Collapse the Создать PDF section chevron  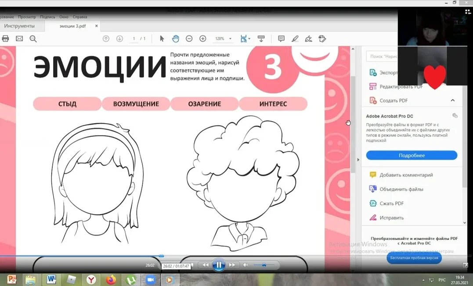452,100
